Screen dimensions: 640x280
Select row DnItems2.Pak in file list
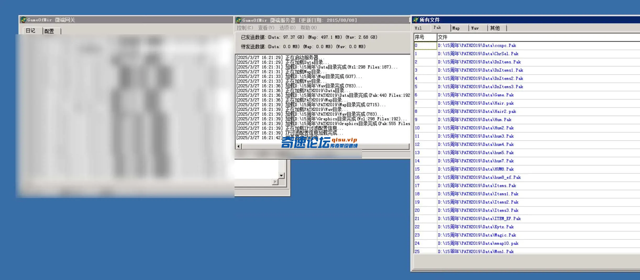[x=527, y=79]
